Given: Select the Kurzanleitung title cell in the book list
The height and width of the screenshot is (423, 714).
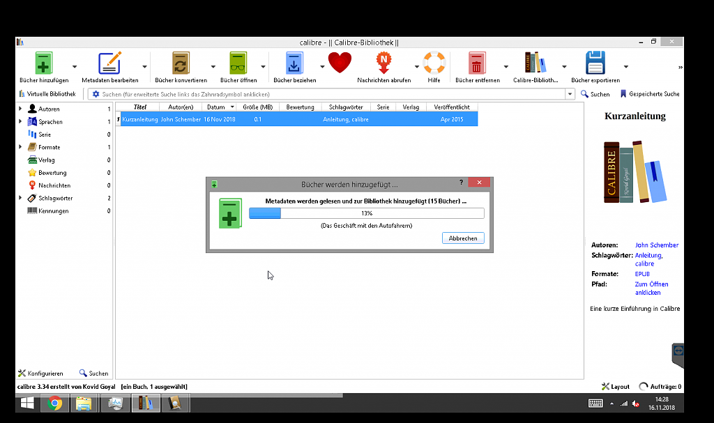Looking at the screenshot, I should 139,119.
